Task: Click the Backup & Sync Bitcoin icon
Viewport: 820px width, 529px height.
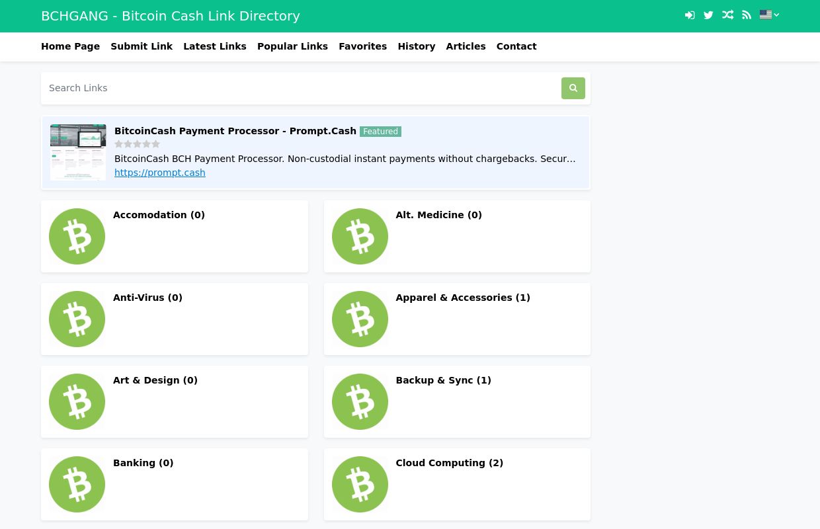Action: 360,401
